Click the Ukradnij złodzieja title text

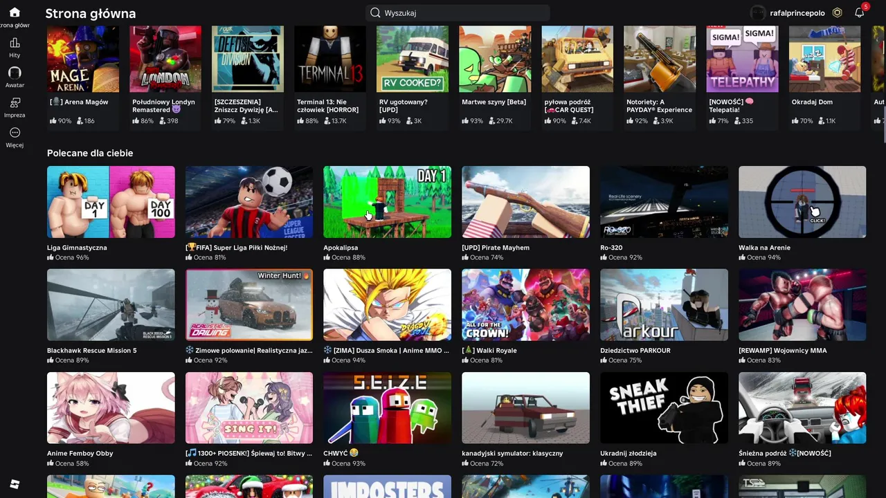tap(629, 454)
